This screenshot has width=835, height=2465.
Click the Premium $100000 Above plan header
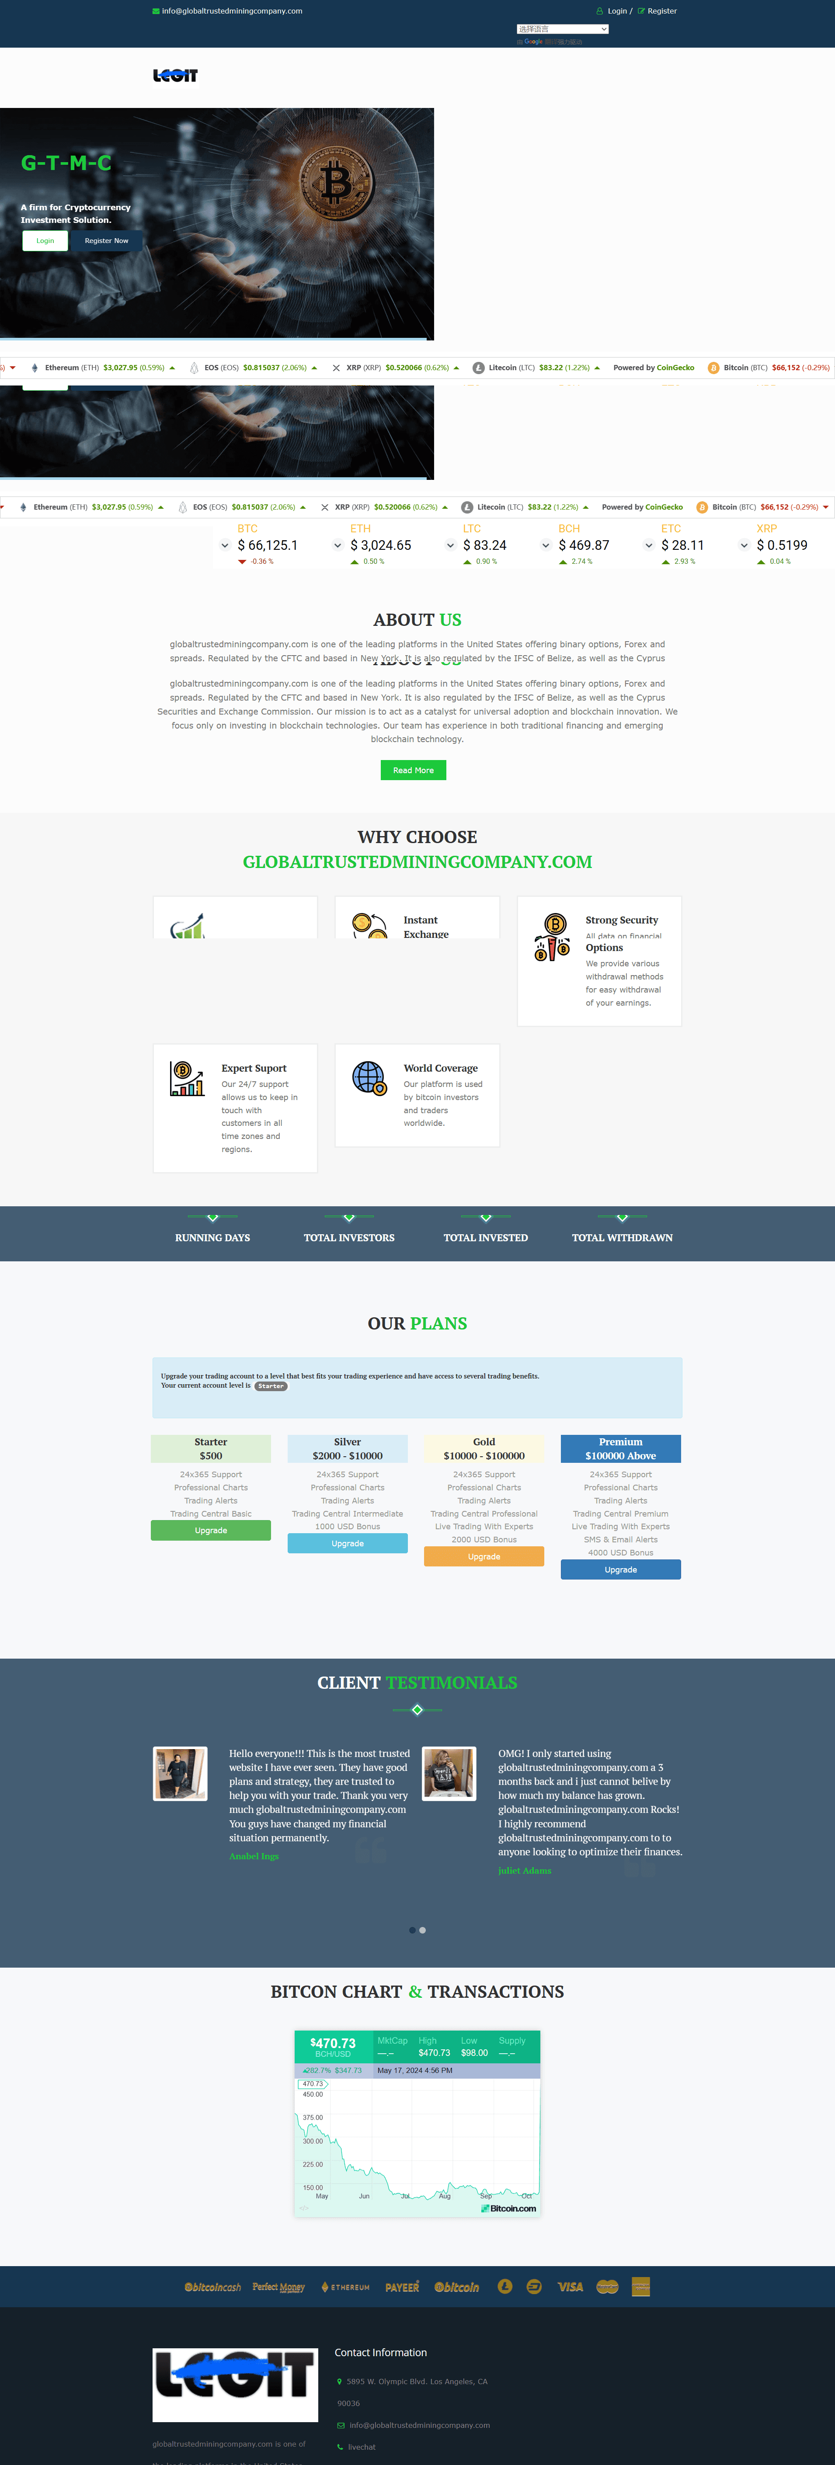[620, 1449]
